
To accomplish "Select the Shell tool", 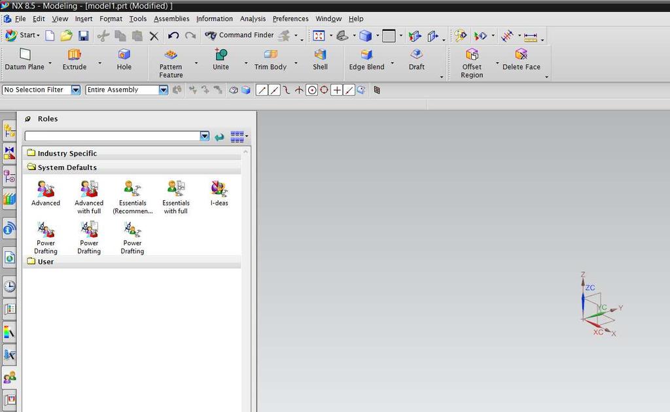I will pos(320,59).
